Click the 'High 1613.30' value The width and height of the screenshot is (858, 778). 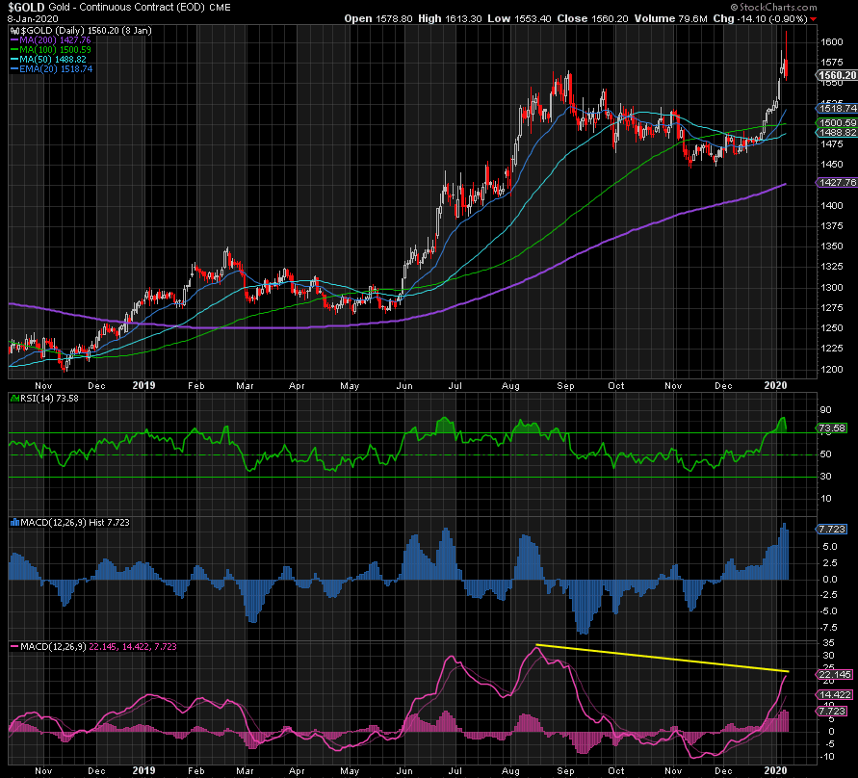(450, 18)
